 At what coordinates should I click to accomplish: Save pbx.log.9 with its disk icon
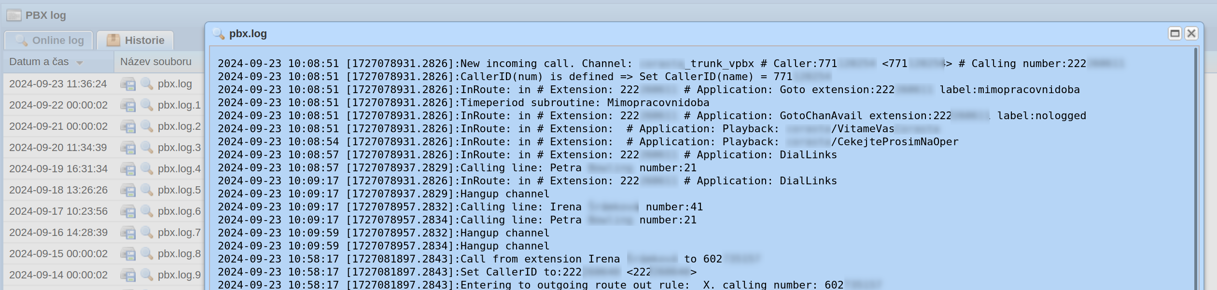128,275
